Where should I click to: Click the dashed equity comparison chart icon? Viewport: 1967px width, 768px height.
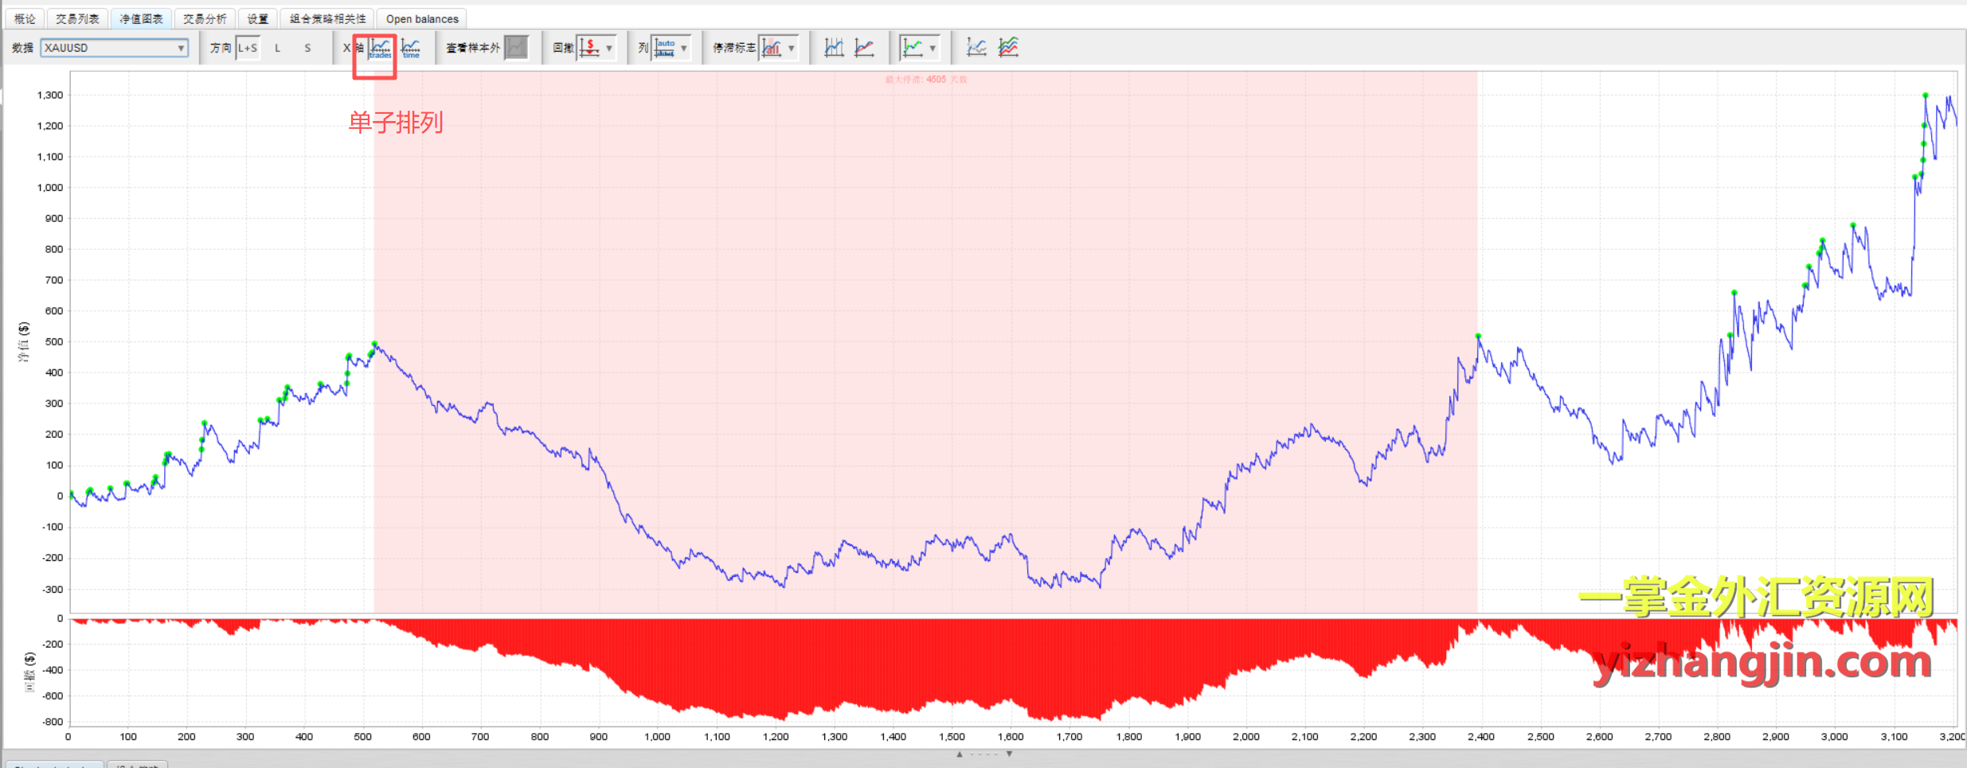click(976, 48)
